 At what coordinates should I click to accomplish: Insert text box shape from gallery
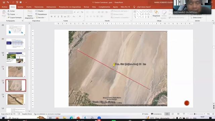pyautogui.click(x=135, y=11)
